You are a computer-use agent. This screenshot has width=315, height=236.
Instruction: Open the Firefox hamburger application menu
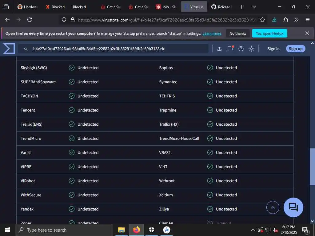(x=307, y=20)
